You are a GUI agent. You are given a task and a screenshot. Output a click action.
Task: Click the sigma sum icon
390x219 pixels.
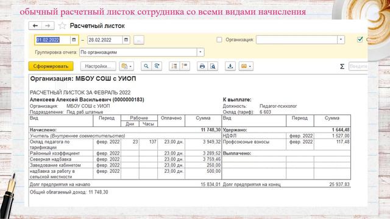pyautogui.click(x=342, y=66)
